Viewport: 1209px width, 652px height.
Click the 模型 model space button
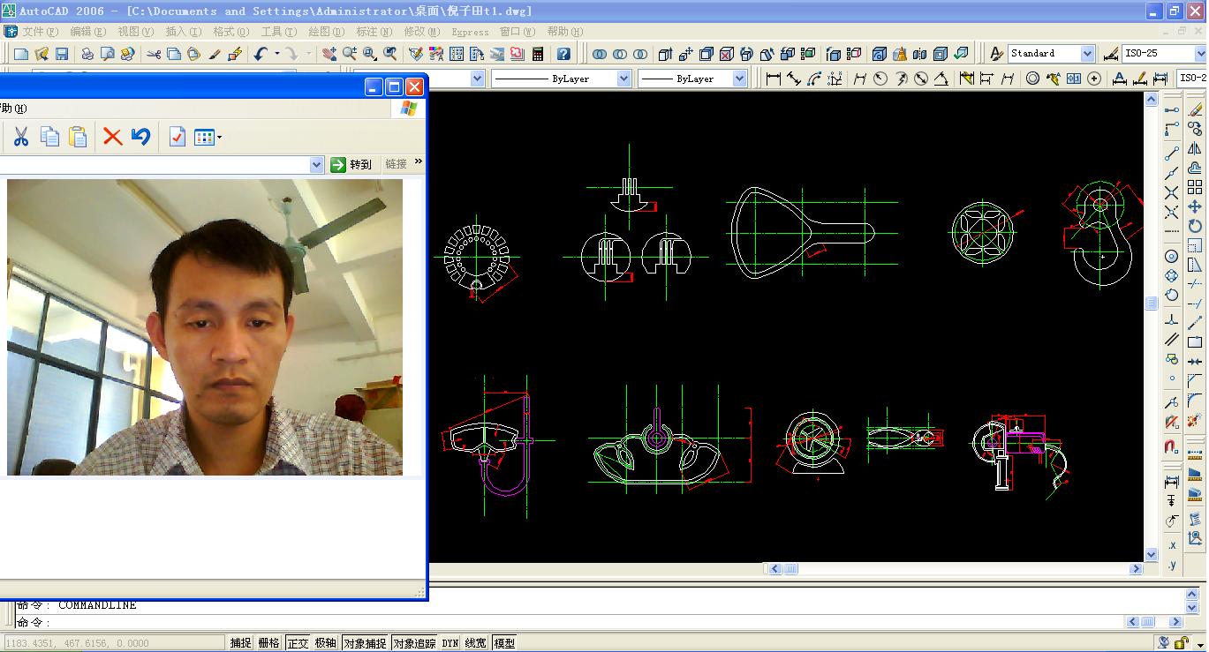tap(504, 643)
